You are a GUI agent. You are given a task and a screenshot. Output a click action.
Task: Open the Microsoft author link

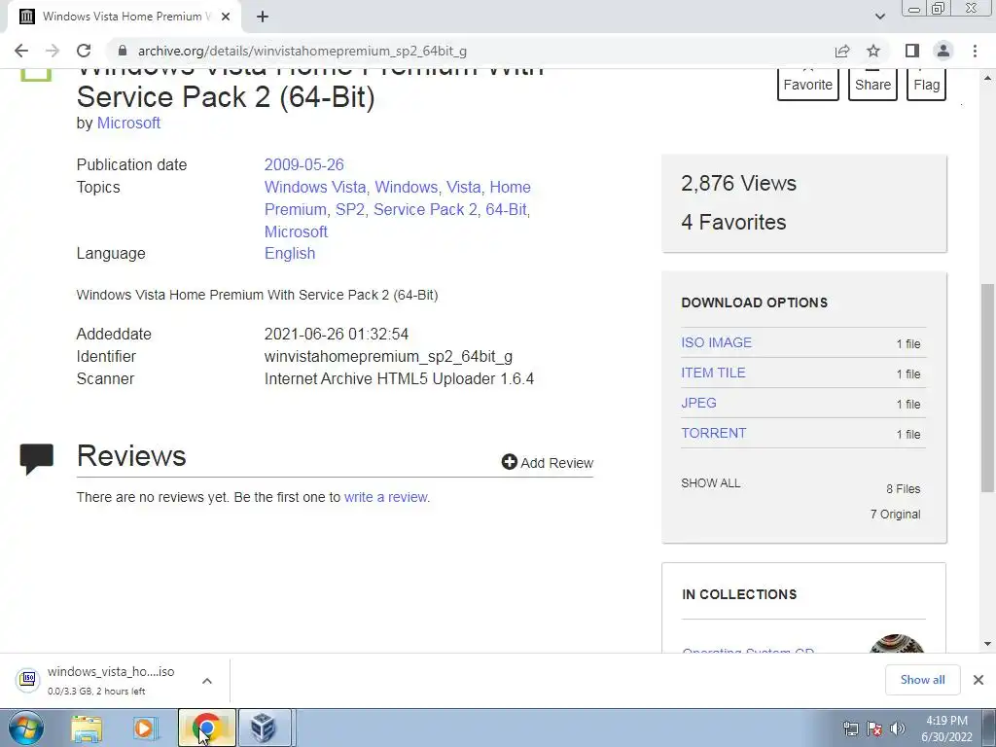(128, 124)
